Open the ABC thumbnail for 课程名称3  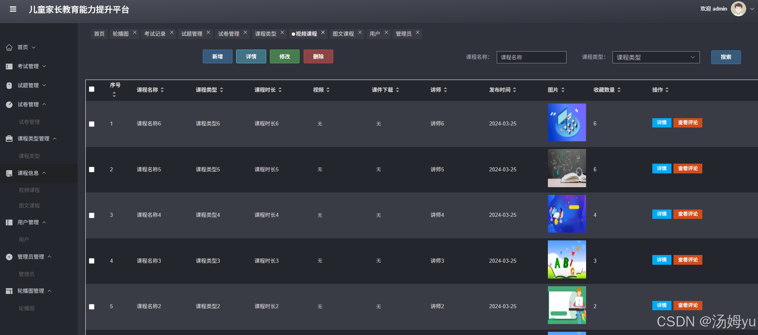[567, 259]
